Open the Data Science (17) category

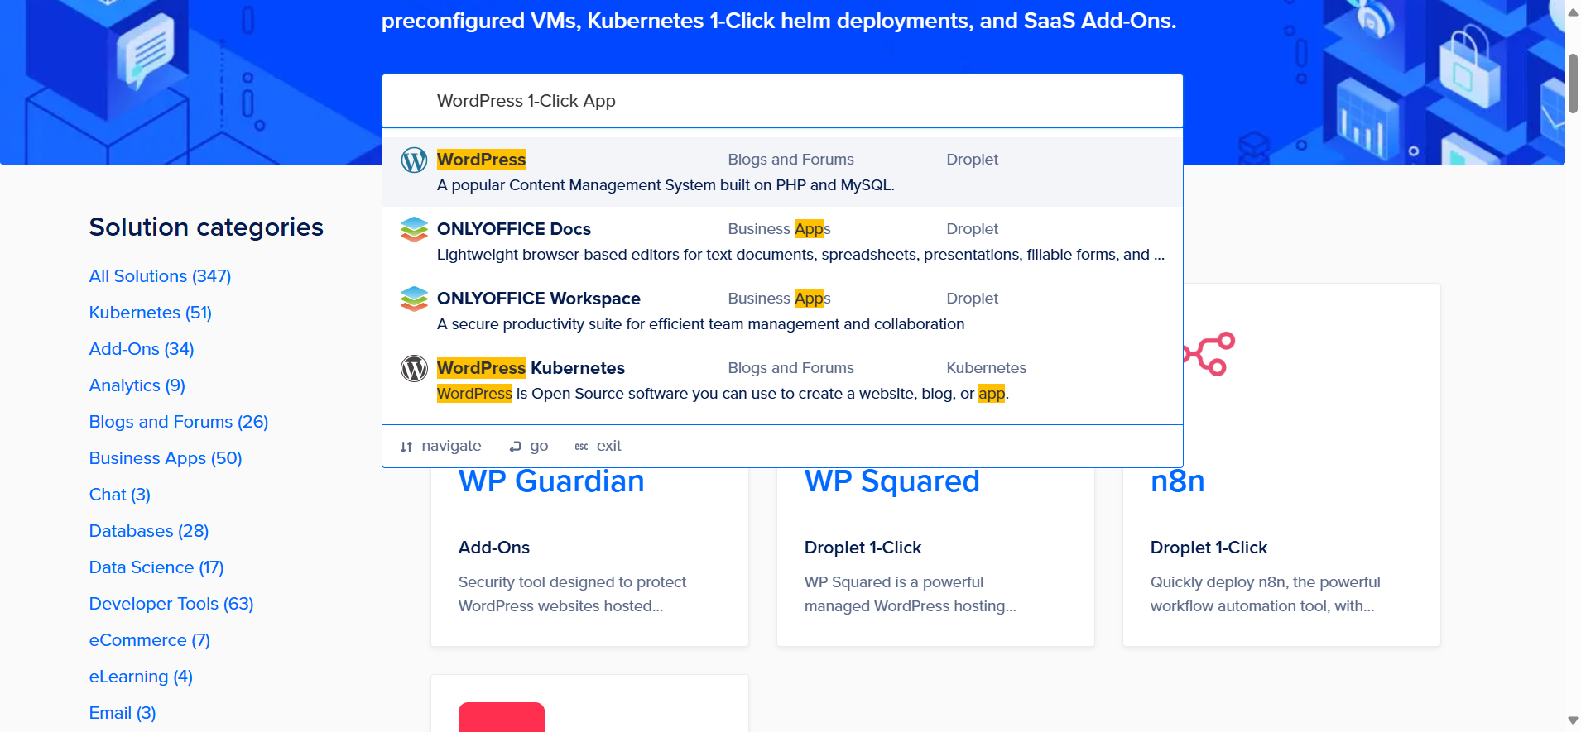tap(156, 567)
